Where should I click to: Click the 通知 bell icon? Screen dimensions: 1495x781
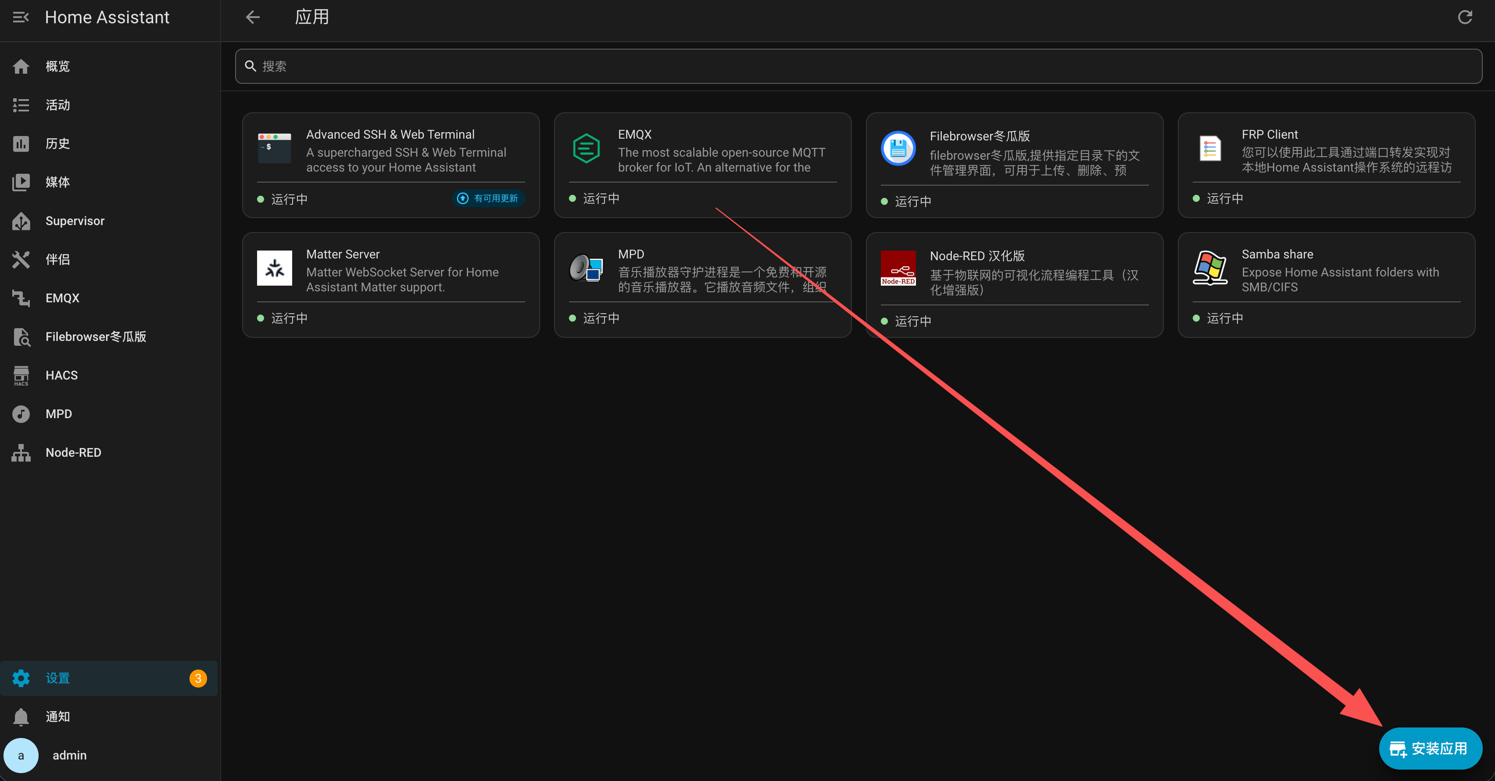[x=21, y=717]
